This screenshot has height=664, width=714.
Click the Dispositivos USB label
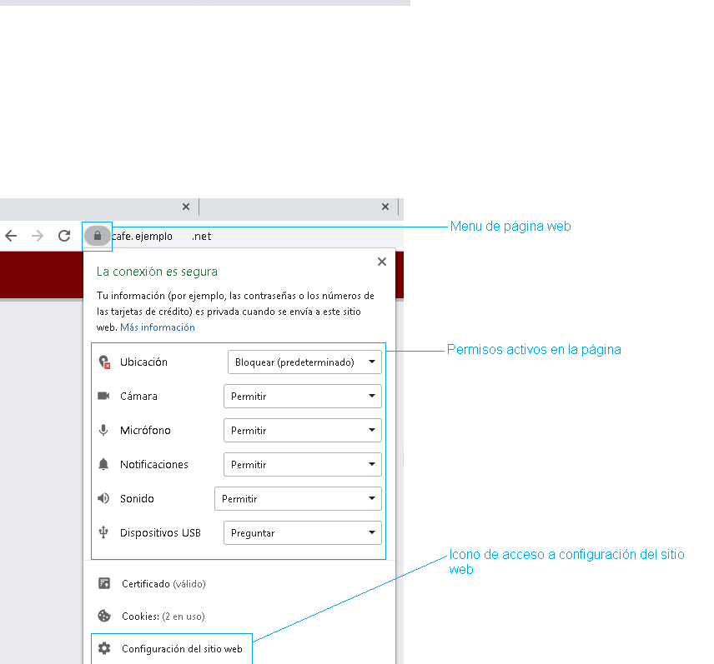(160, 532)
